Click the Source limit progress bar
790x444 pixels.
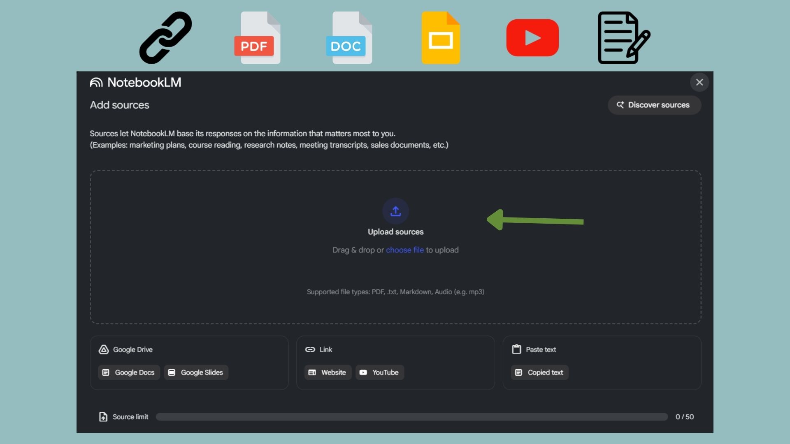point(411,417)
